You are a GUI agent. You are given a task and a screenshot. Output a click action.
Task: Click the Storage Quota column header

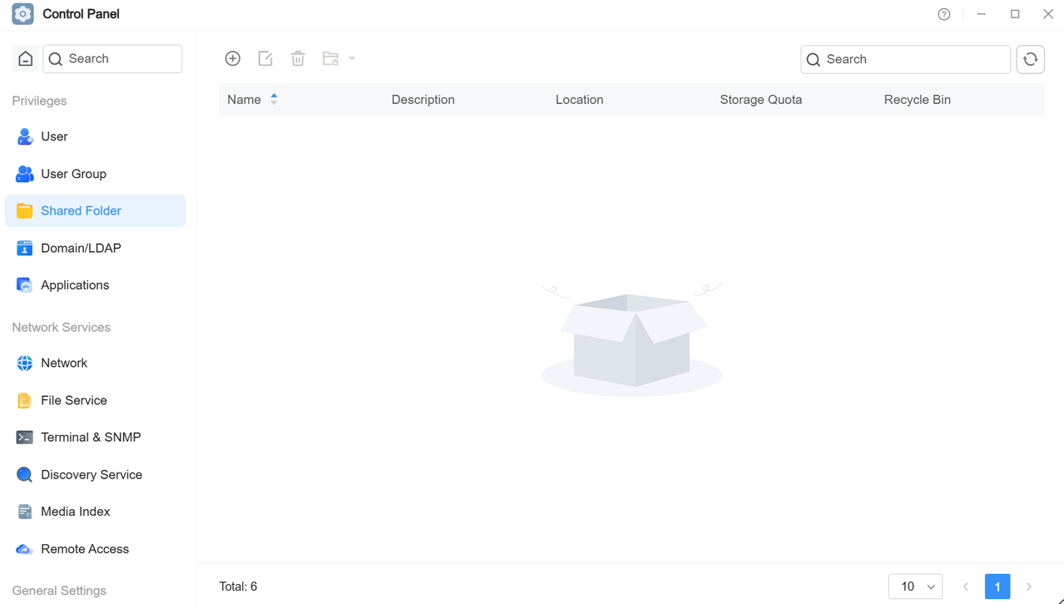[760, 100]
